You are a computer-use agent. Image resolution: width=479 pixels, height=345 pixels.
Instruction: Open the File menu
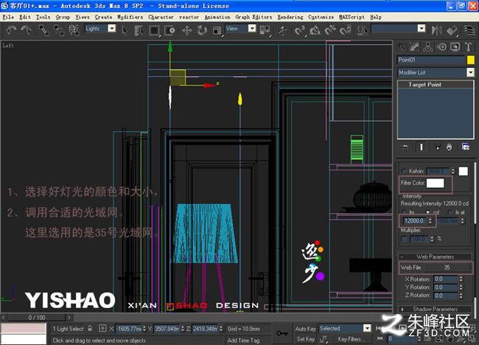pyautogui.click(x=8, y=17)
